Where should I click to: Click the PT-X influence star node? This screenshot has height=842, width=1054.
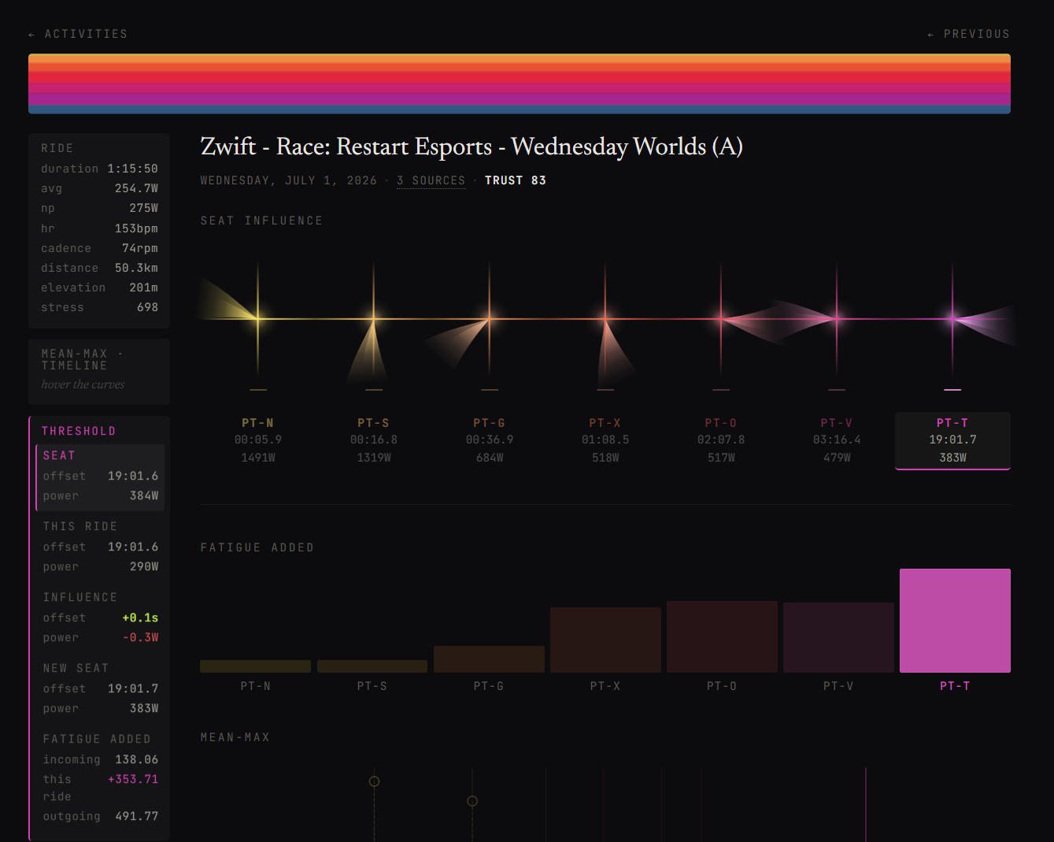605,318
